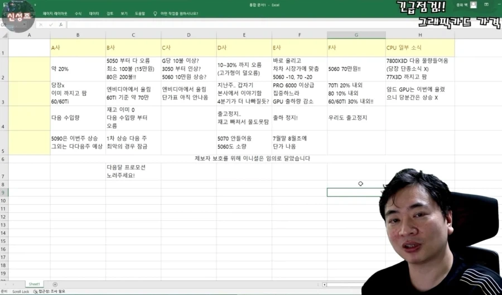Viewport: 502px width, 295px height.
Task: Open the 페이지 레이아웃 ribbon tab
Action: [x=55, y=13]
